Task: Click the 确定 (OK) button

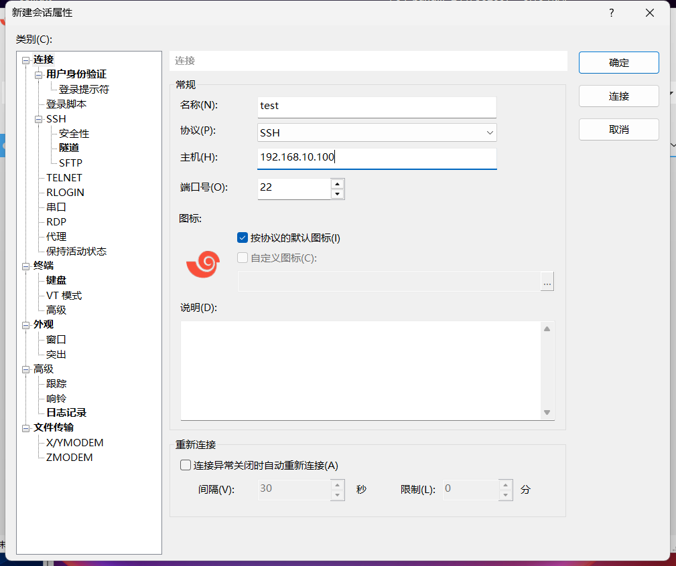Action: click(618, 63)
